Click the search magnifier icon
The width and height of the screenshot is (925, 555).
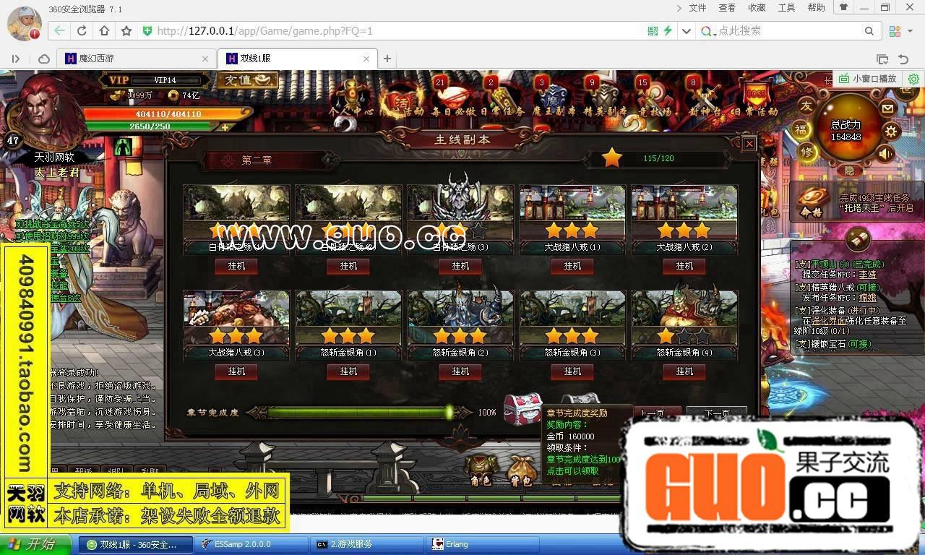(869, 31)
